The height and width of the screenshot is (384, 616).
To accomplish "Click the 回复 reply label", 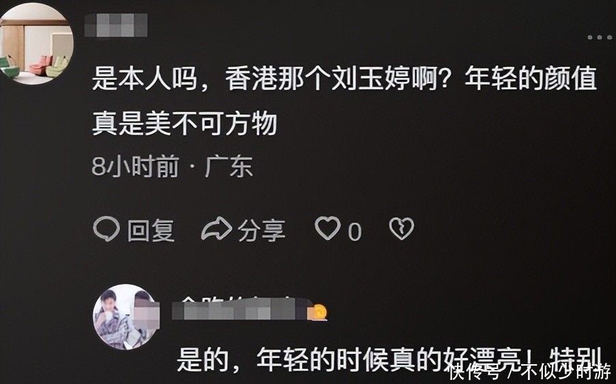I will (150, 230).
